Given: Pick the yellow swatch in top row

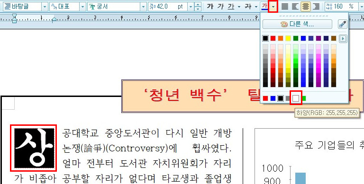Looking at the screenshot, I should pyautogui.click(x=288, y=38).
